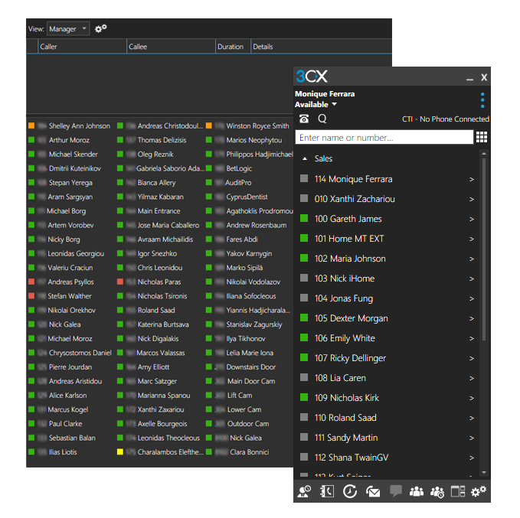The image size is (520, 518).
Task: Open the three-dot menu in 3CX window
Action: (x=482, y=100)
